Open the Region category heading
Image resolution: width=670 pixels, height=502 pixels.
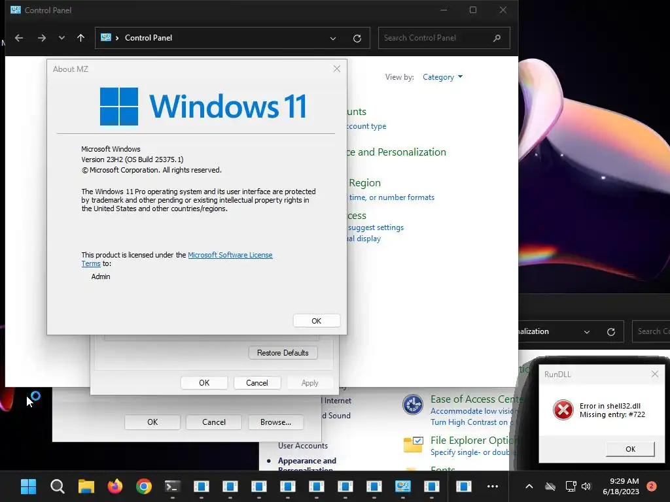[x=364, y=183]
